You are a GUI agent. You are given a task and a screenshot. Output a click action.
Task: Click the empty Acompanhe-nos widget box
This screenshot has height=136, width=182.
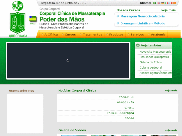[25, 114]
